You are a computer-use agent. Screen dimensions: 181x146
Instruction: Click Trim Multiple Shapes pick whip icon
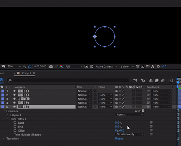151,134
